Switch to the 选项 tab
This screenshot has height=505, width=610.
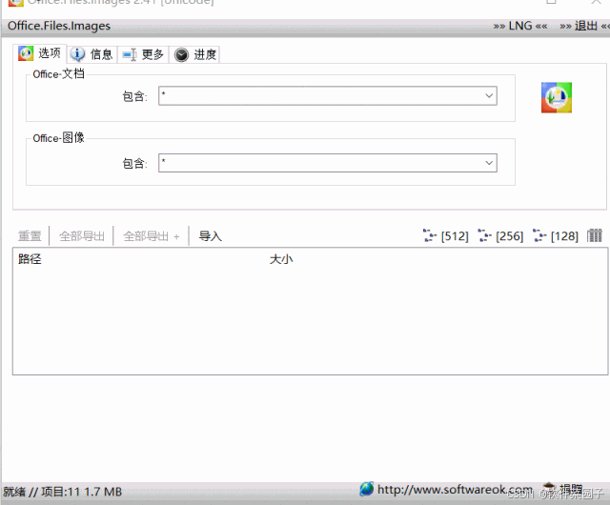click(x=40, y=53)
